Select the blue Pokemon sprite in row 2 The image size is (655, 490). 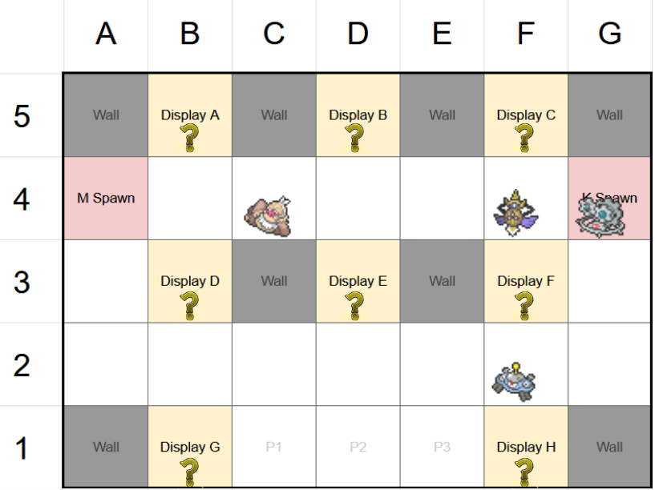(x=513, y=381)
